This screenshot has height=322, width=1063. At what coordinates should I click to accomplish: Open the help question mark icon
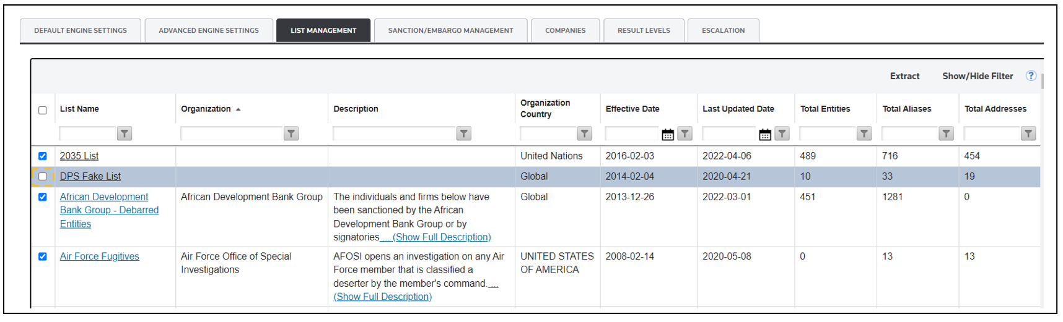[1031, 75]
